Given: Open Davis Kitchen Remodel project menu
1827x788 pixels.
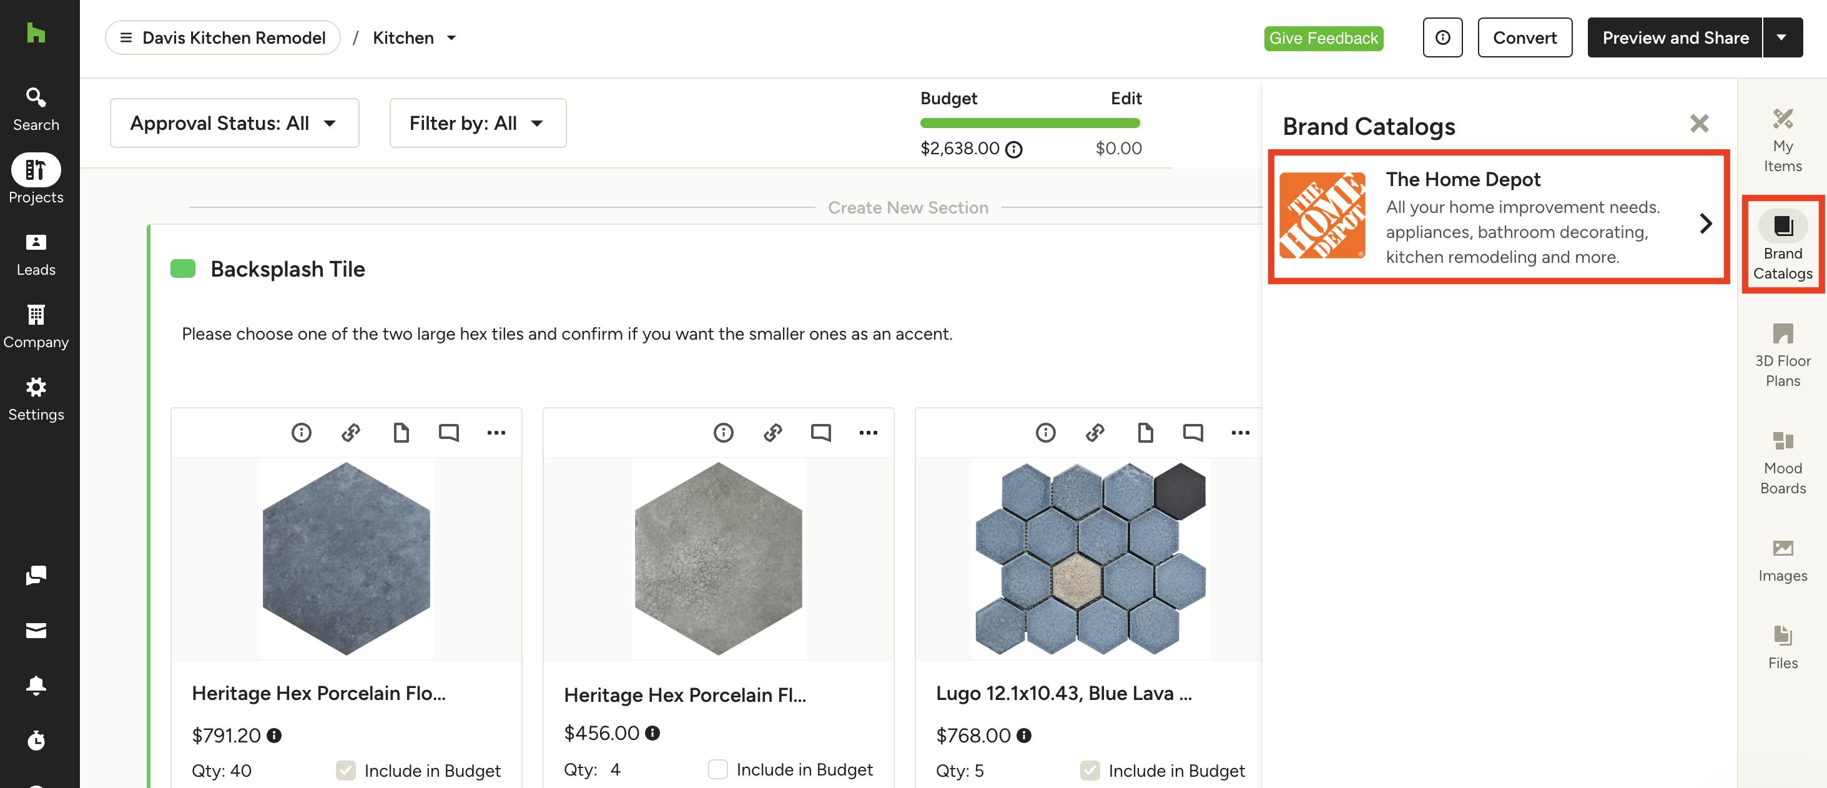Looking at the screenshot, I should coord(223,37).
